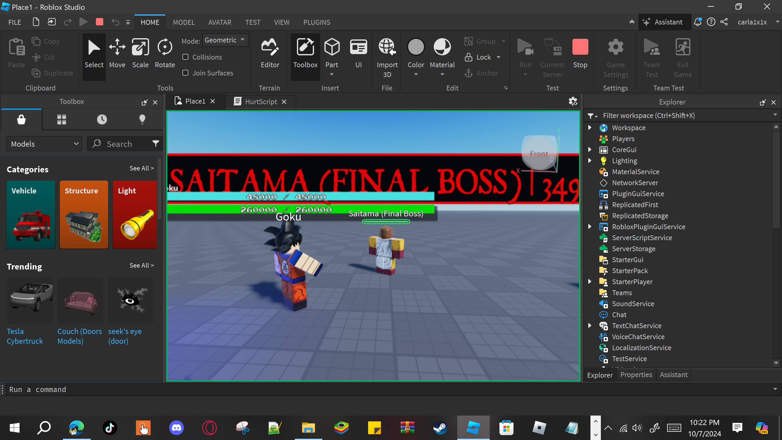Toggle the Toolbox search filter icon
Image resolution: width=782 pixels, height=440 pixels.
pos(156,144)
